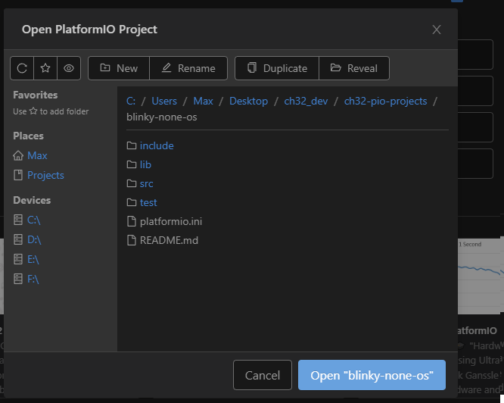The image size is (504, 403).
Task: Click the folder icon beside test
Action: [132, 202]
